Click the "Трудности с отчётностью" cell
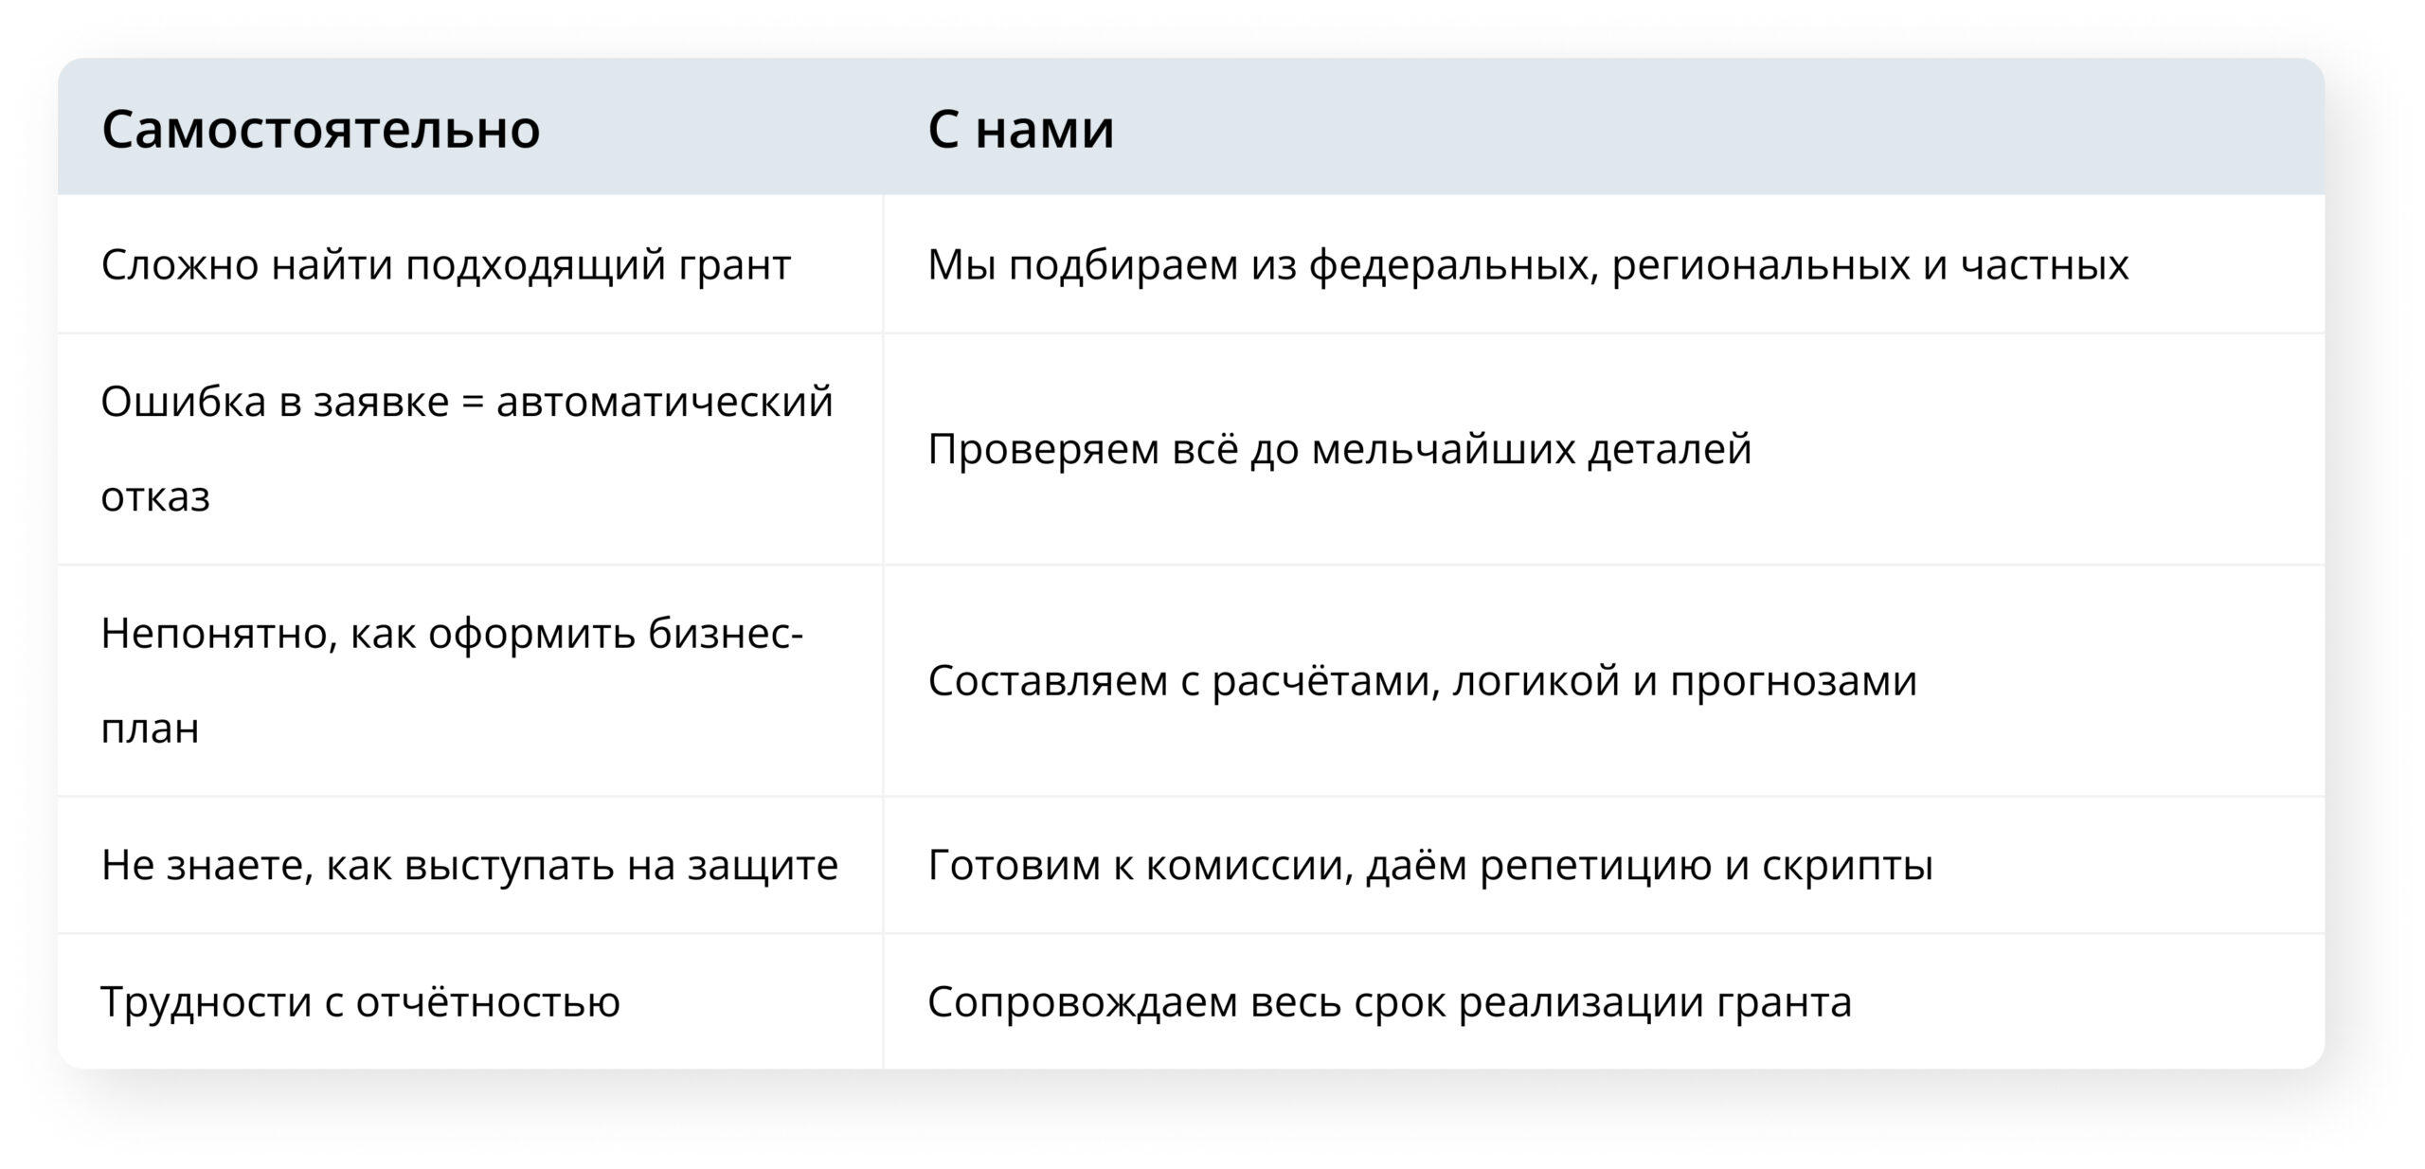The width and height of the screenshot is (2425, 1169). (470, 1002)
